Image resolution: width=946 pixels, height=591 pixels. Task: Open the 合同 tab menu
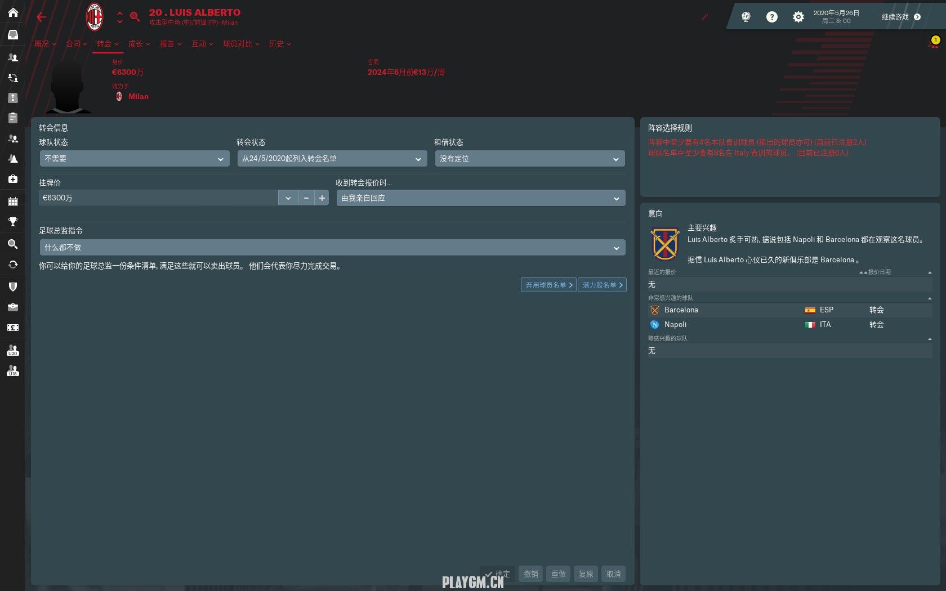click(x=76, y=44)
